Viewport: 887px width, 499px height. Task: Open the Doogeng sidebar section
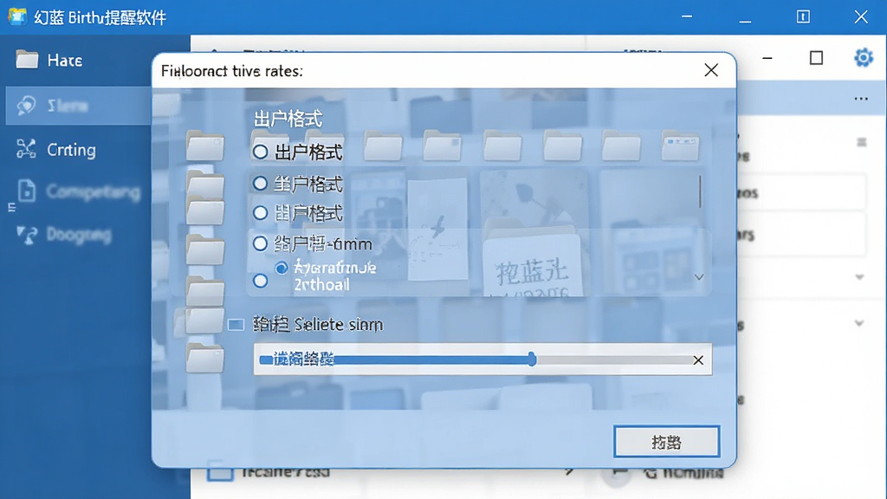click(x=79, y=234)
